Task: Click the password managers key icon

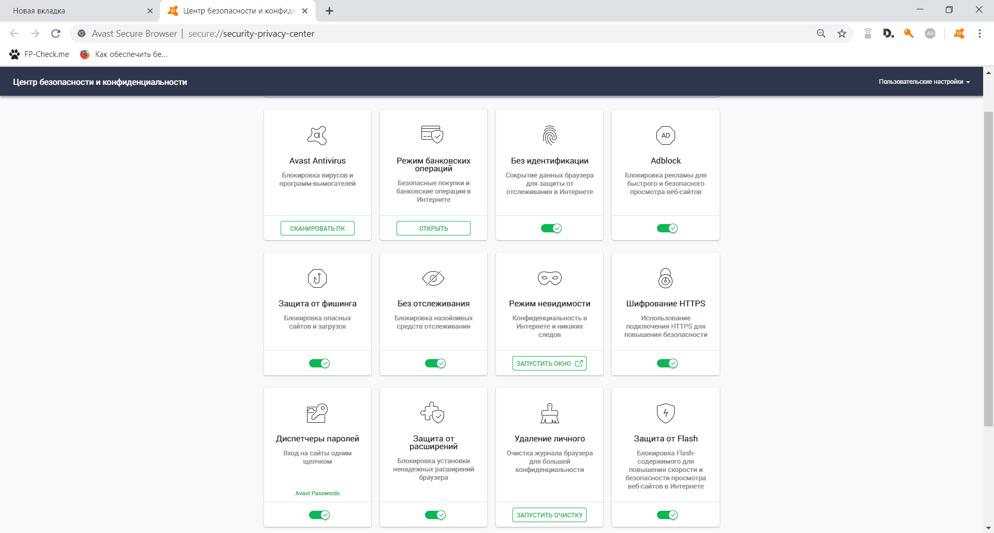Action: (x=317, y=413)
